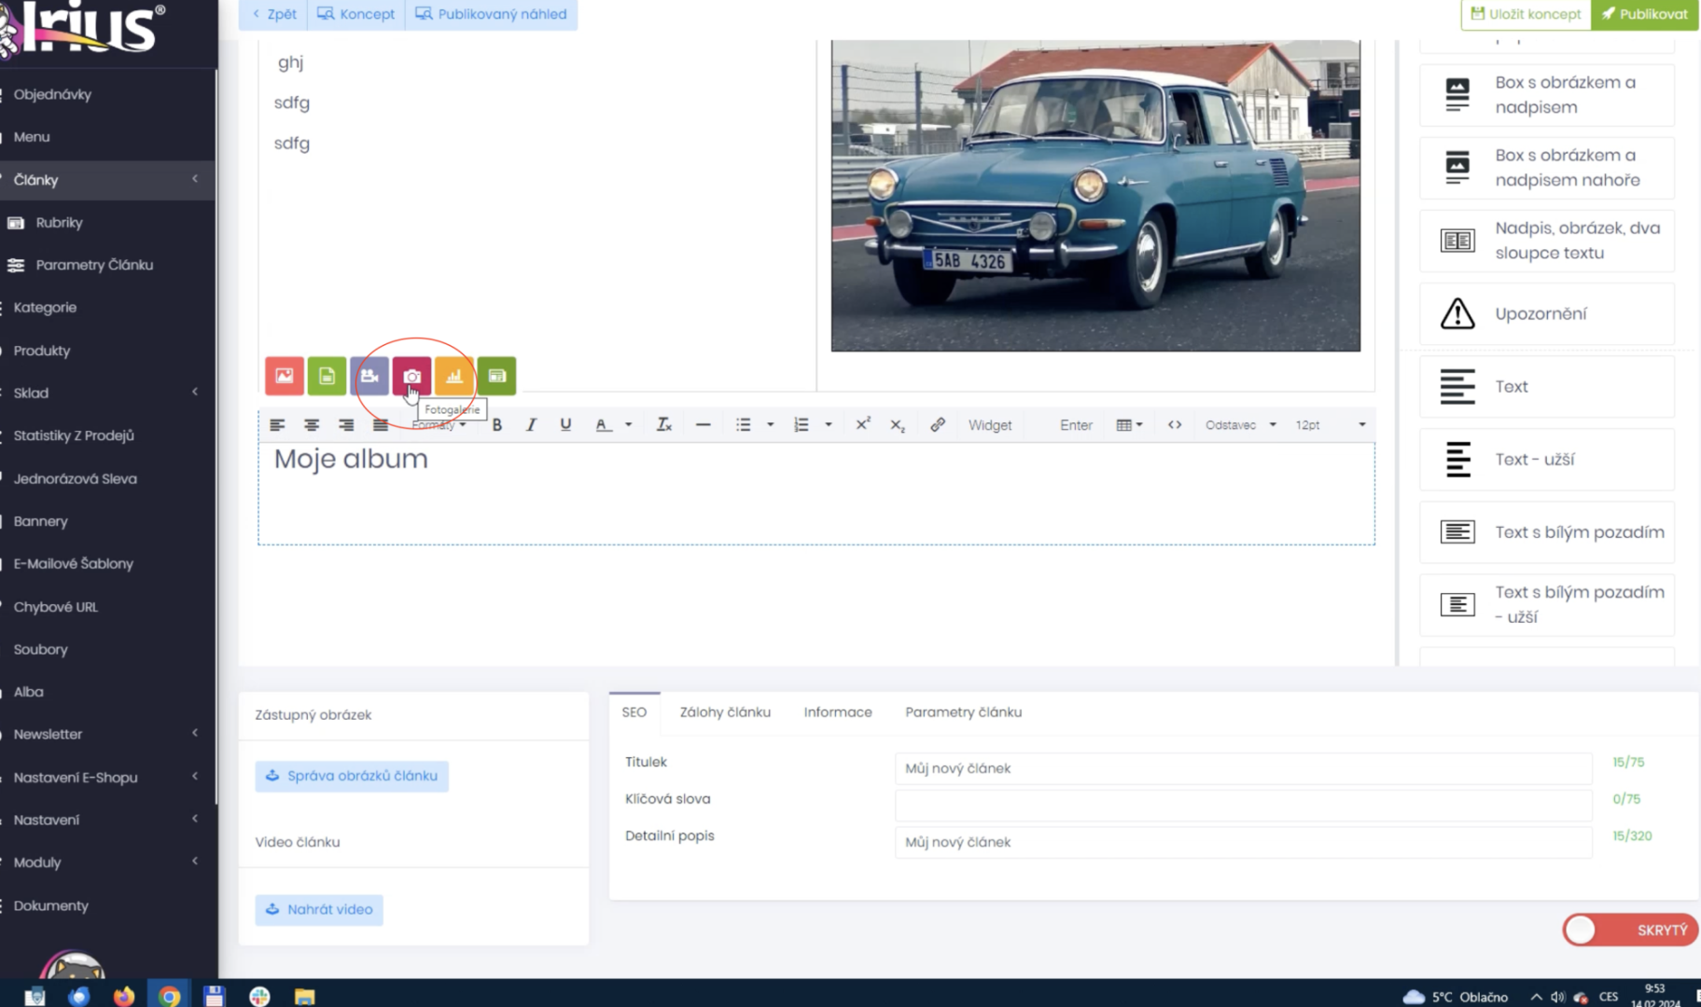Toggle bold formatting
Viewport: 1701px width, 1007px height.
(496, 425)
